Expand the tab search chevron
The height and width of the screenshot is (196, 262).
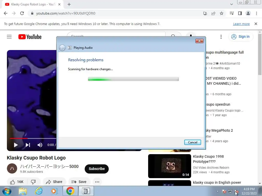coord(231,4)
